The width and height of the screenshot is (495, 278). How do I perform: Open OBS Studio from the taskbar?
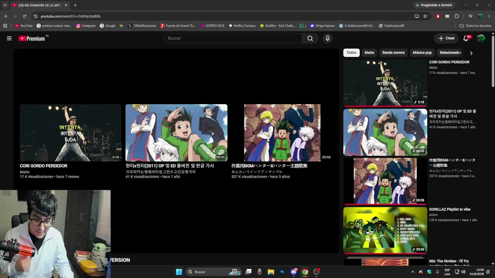pyautogui.click(x=316, y=272)
